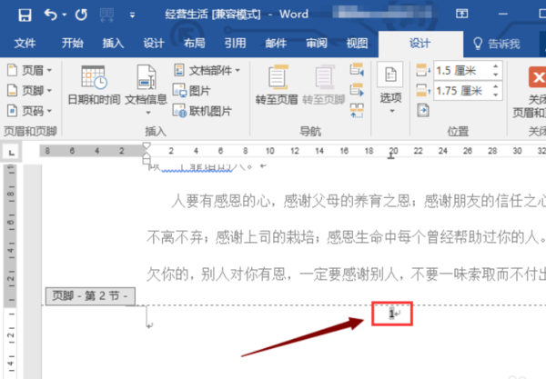Edit the 1.5 厘米 header distance field
Viewport: 546px width, 379px height.
tap(462, 71)
